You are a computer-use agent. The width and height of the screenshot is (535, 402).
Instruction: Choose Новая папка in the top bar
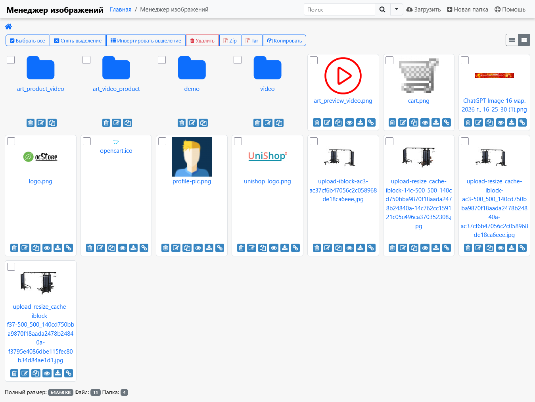click(x=468, y=10)
